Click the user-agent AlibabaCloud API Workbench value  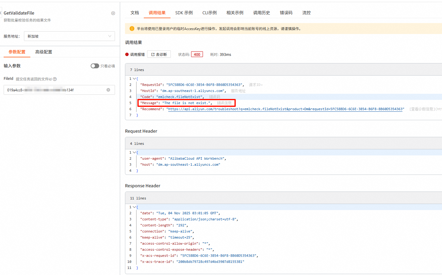(x=196, y=158)
